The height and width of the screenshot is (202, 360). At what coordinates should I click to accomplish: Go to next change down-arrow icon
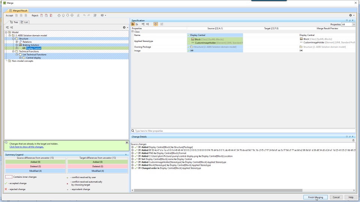67,15
